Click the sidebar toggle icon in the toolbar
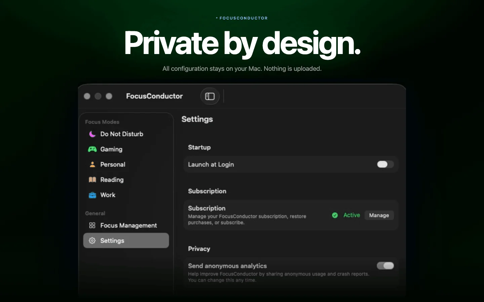The height and width of the screenshot is (302, 484). [210, 96]
